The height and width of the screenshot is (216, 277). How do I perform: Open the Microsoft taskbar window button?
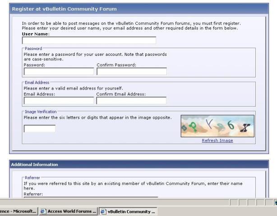coord(19,211)
